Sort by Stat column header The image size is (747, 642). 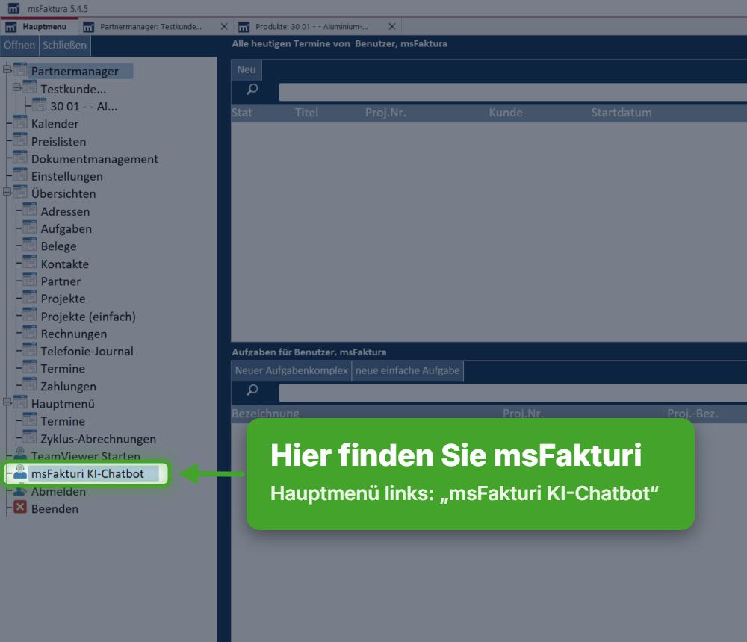241,113
